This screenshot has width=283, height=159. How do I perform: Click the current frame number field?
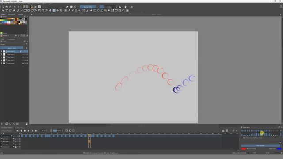click(x=43, y=131)
